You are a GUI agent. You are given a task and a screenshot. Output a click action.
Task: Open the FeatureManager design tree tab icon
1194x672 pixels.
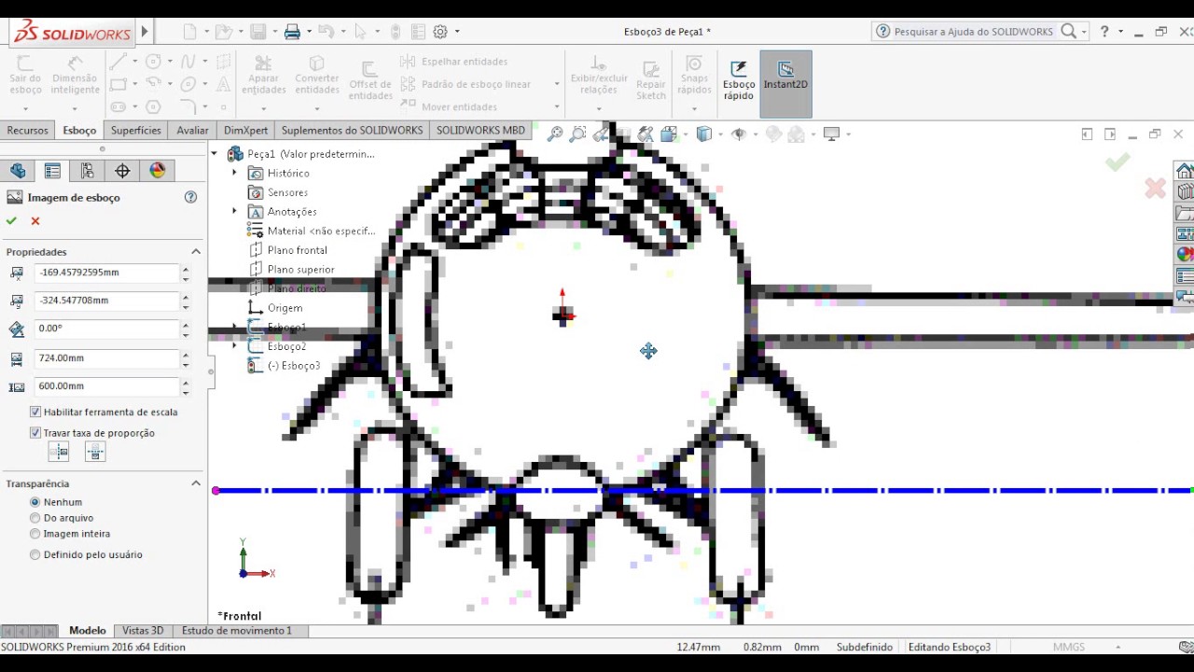click(18, 171)
